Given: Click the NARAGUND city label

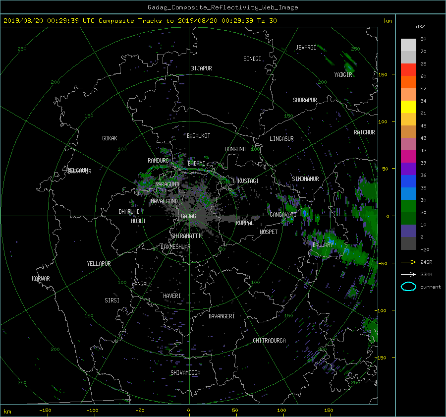Looking at the screenshot, I should 167,184.
